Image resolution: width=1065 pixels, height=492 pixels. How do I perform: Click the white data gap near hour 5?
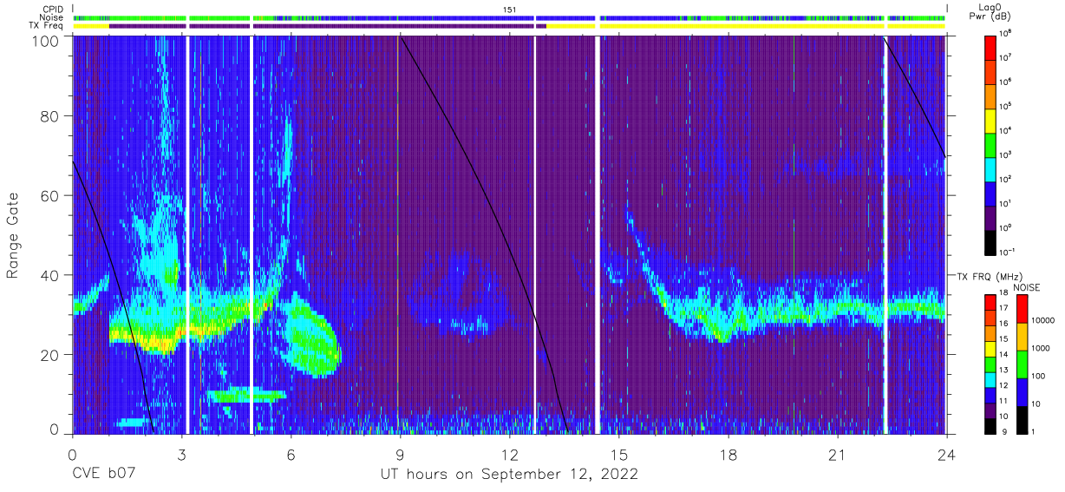252,233
